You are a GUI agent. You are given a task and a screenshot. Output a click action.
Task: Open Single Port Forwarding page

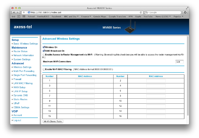pyautogui.click(x=25, y=75)
